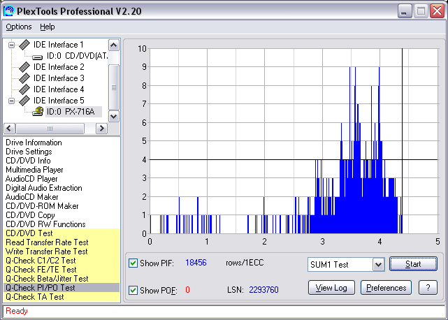Open the Help menu
The width and height of the screenshot is (448, 320).
click(47, 27)
